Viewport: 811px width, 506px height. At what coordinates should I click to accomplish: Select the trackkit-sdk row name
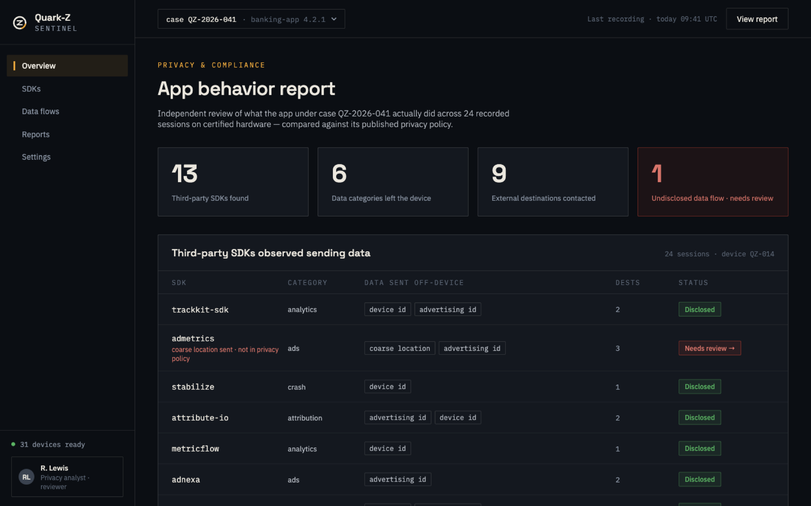[x=200, y=310]
